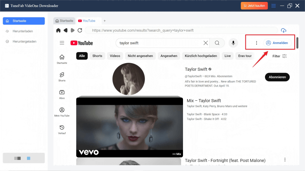Open YouTube settings three-dot menu
The image size is (305, 171).
[256, 43]
